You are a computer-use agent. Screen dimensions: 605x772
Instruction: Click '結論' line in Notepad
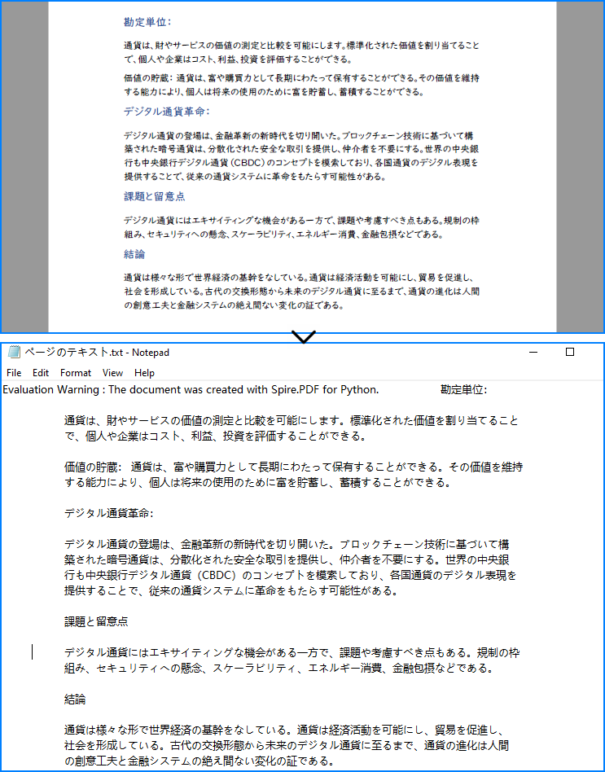point(75,699)
